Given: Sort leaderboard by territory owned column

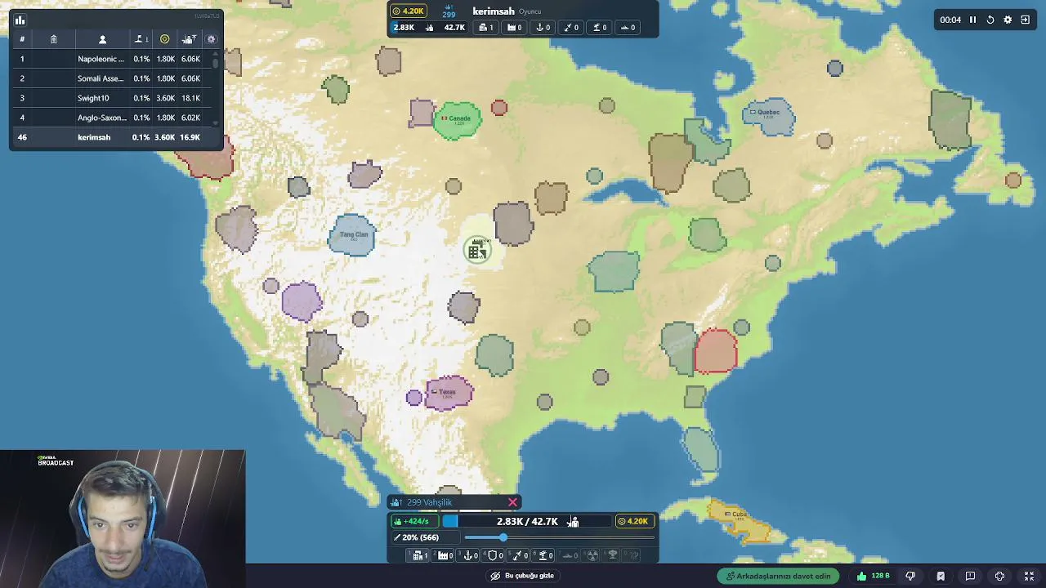Looking at the screenshot, I should pyautogui.click(x=141, y=39).
